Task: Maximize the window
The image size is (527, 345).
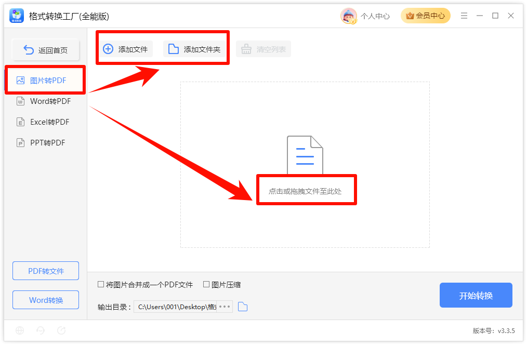Action: pos(495,16)
